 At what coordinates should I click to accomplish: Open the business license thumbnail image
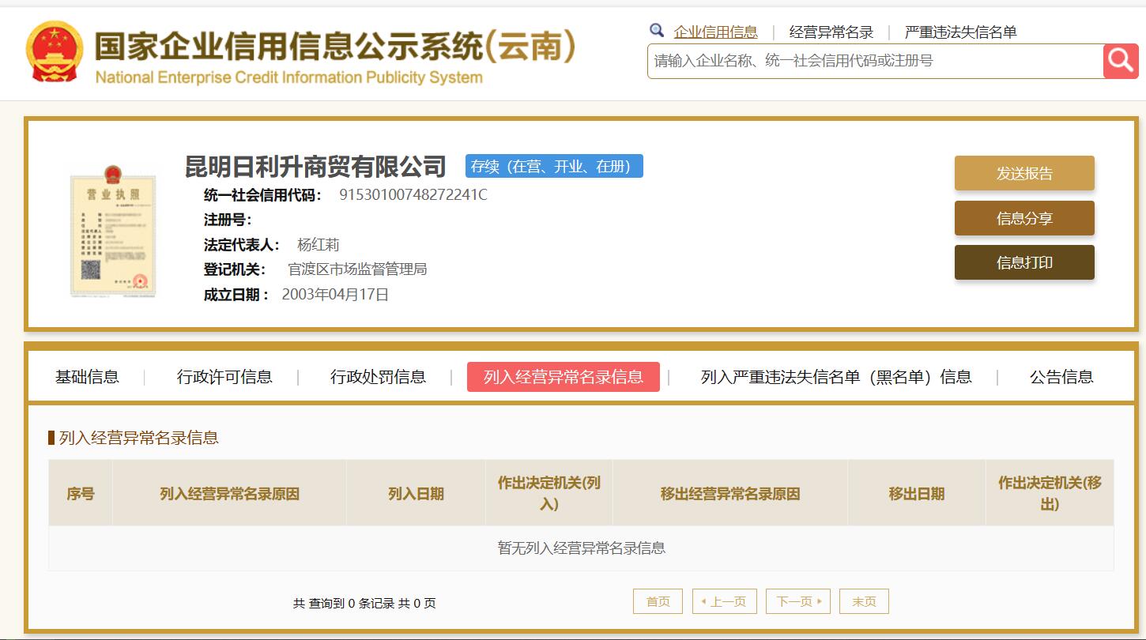[113, 231]
